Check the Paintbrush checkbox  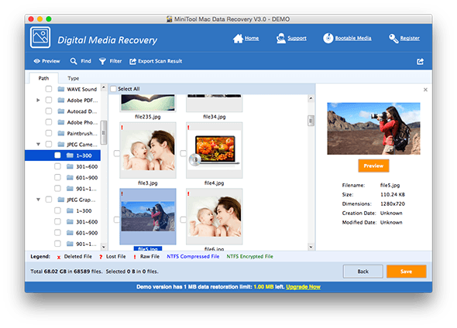[x=49, y=133]
